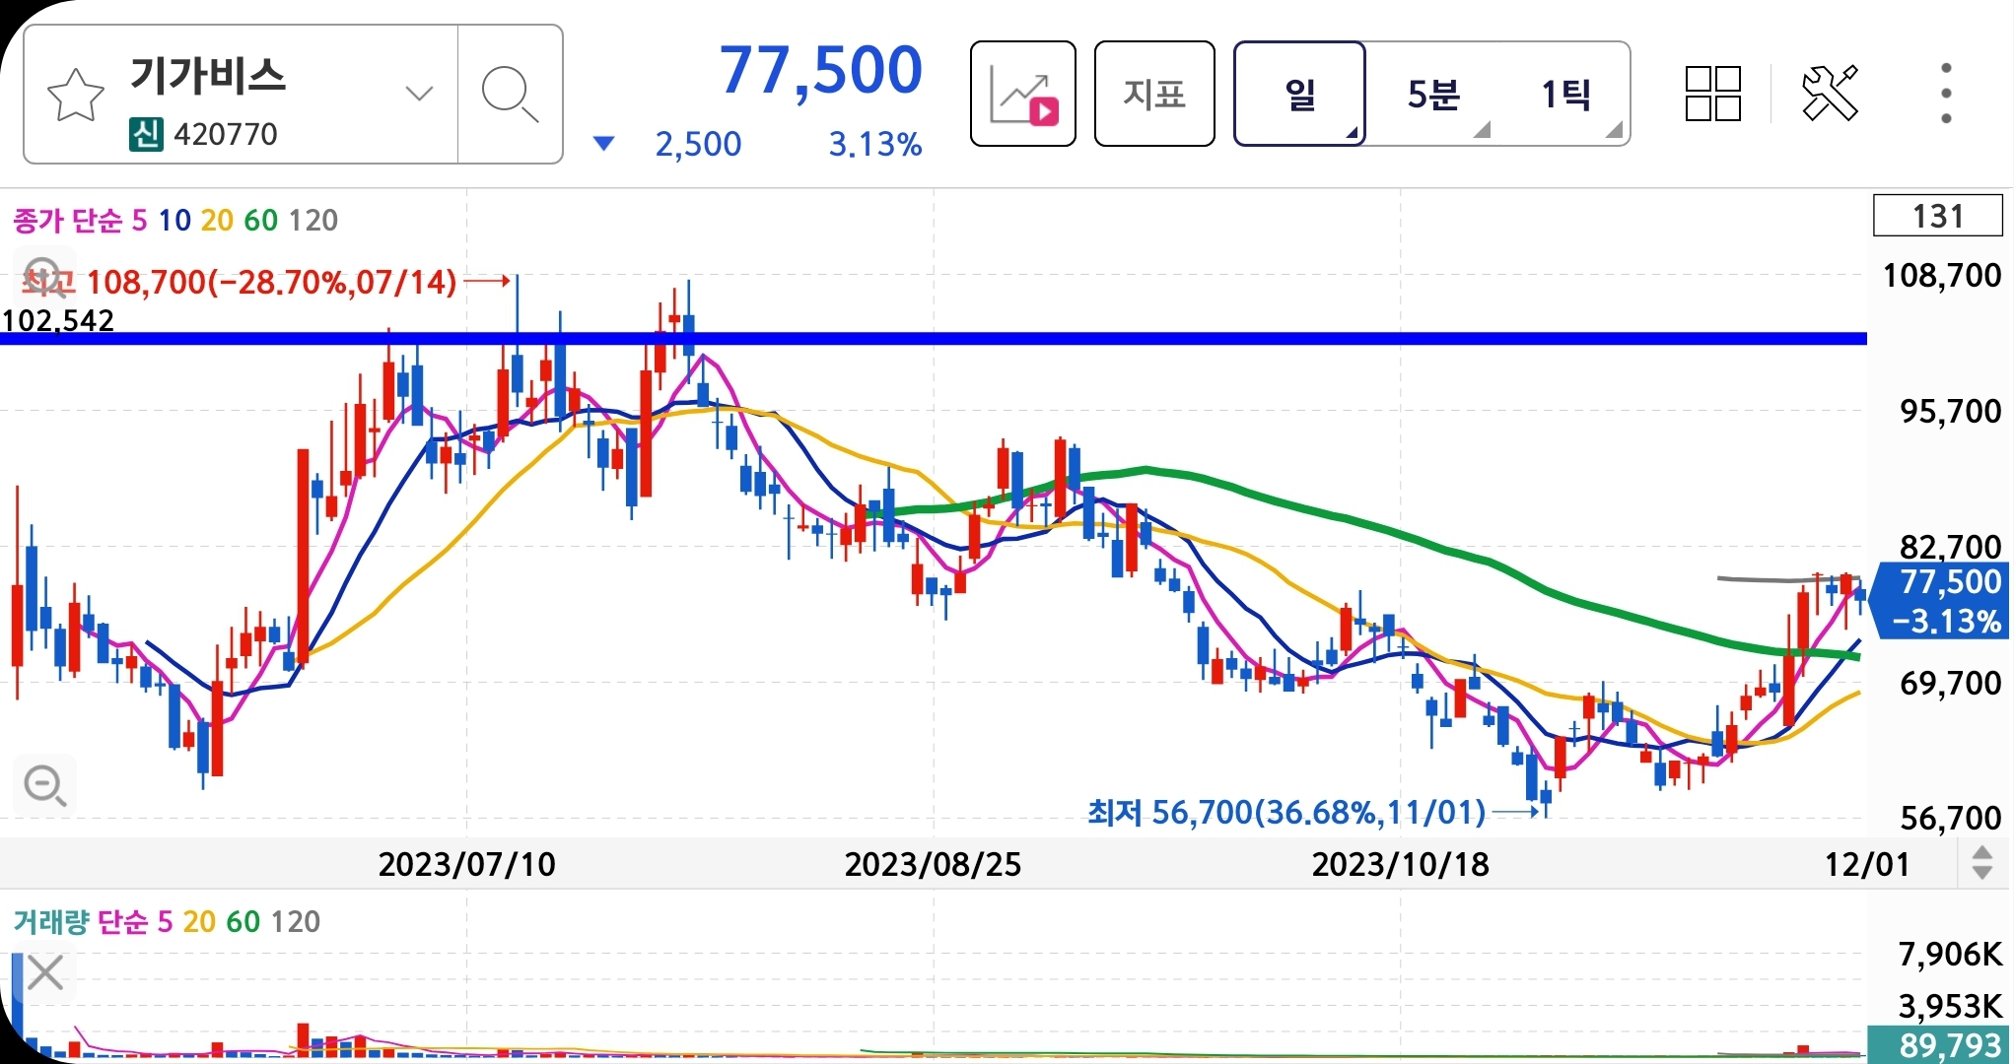Open the three-dot more options menu

(x=1945, y=95)
